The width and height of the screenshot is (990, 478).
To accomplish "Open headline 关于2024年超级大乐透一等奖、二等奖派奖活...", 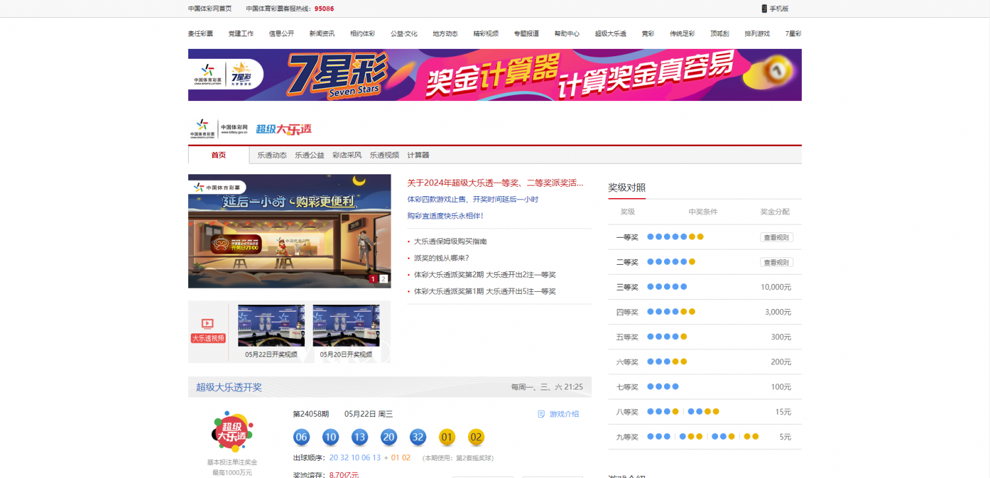I will 496,183.
